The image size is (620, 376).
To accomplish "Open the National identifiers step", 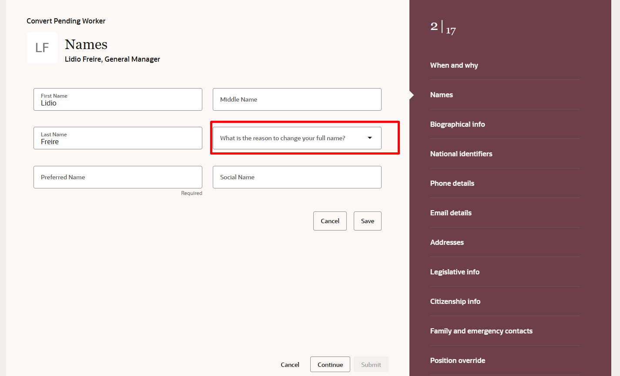I will tap(461, 154).
